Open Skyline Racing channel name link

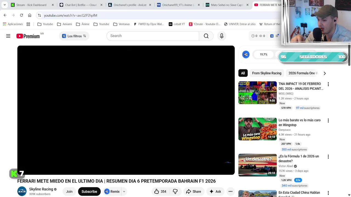(41, 189)
